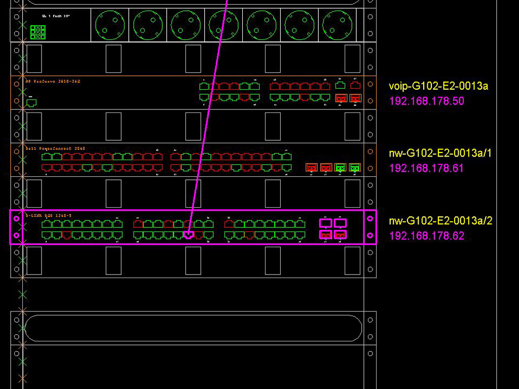This screenshot has height=389, width=519.
Task: Select the nw-G102-E2-0013a/1 label
Action: click(x=440, y=153)
